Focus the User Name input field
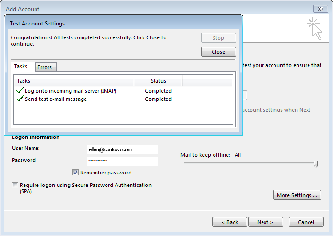Image resolution: width=333 pixels, height=236 pixels. tap(122, 149)
